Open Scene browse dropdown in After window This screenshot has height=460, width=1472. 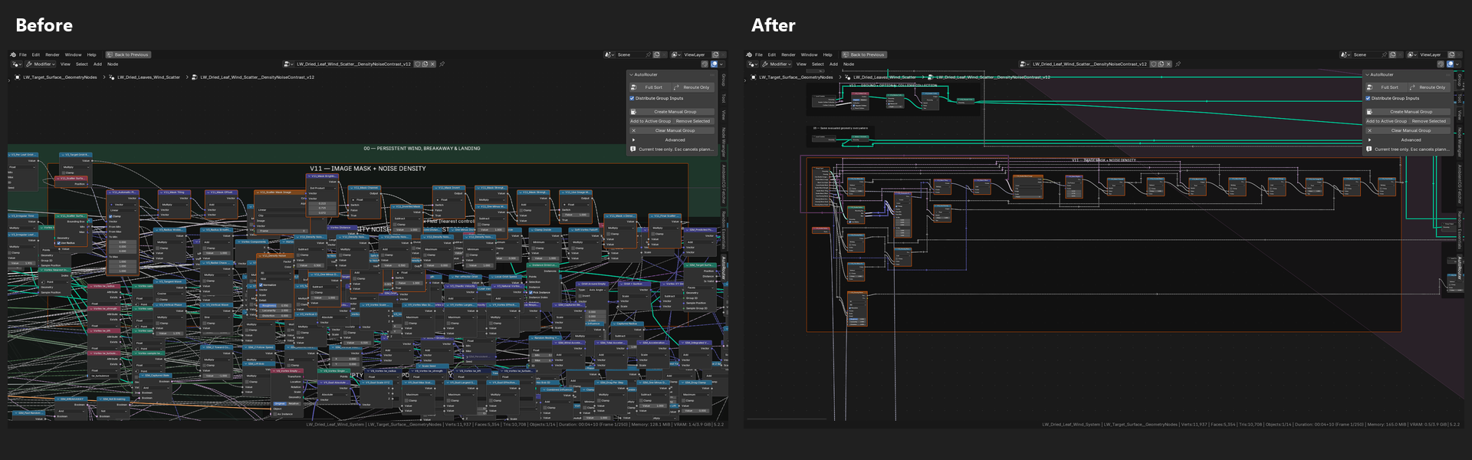[x=1345, y=54]
